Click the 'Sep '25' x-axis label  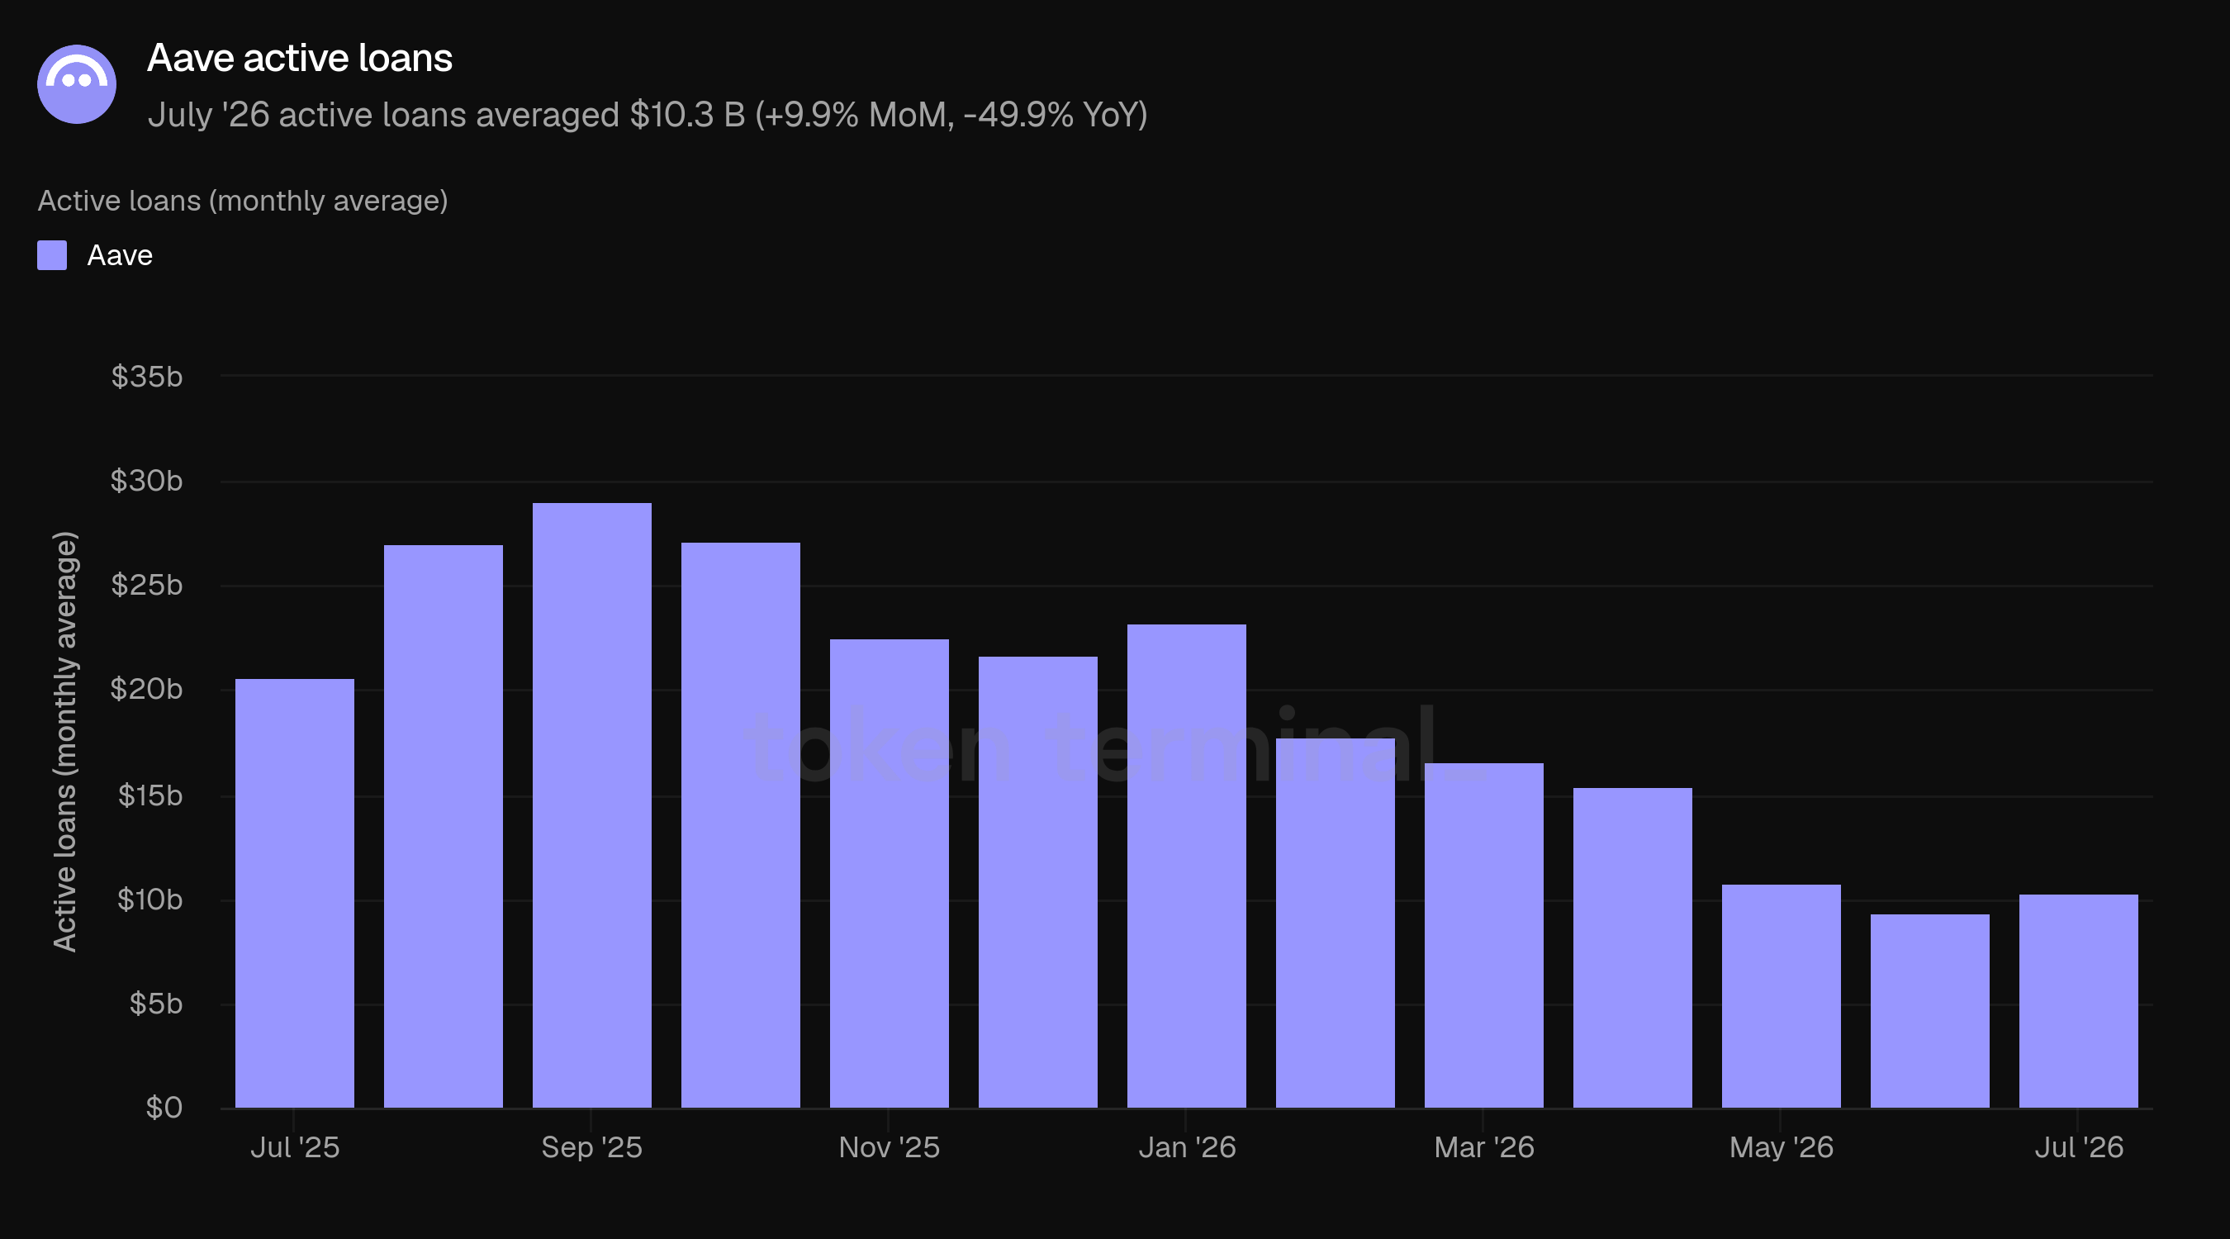point(592,1147)
